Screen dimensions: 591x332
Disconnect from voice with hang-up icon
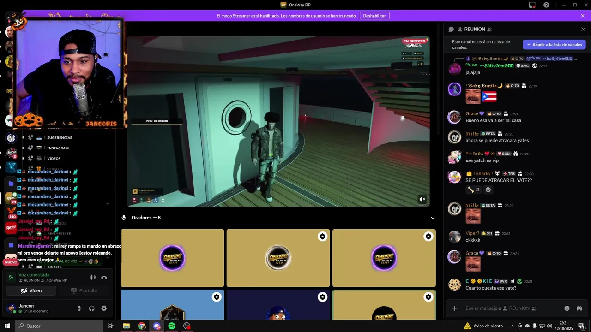[104, 277]
